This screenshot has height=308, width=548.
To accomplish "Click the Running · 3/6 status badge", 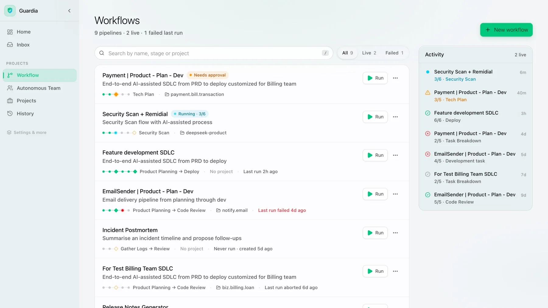I will [189, 114].
